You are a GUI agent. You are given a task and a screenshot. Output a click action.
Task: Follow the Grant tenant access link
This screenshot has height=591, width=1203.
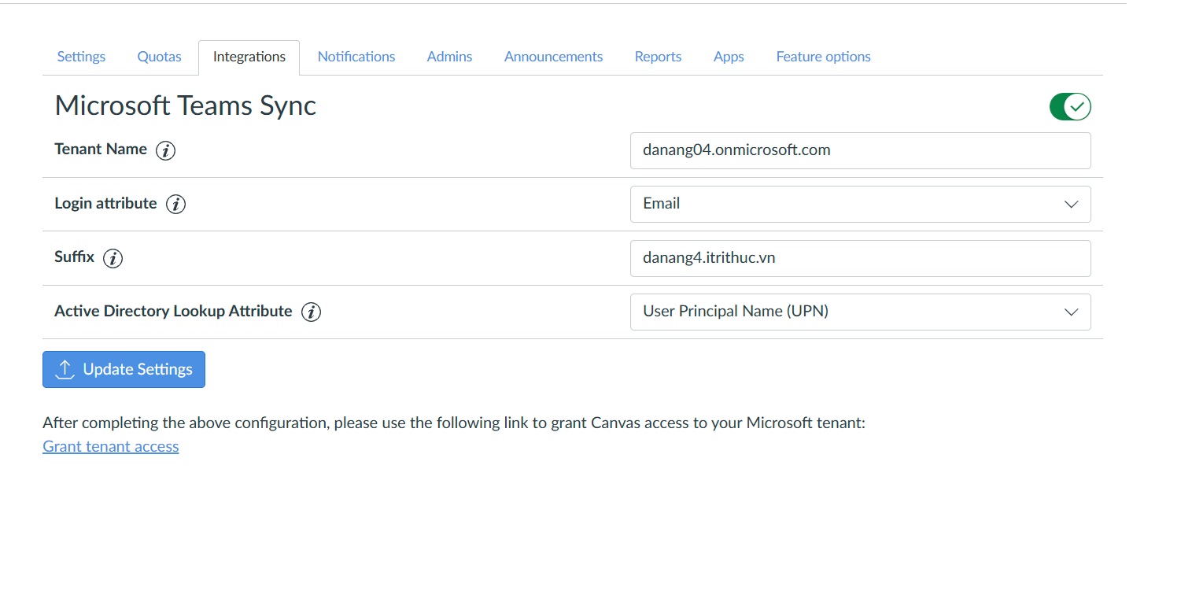click(x=111, y=446)
